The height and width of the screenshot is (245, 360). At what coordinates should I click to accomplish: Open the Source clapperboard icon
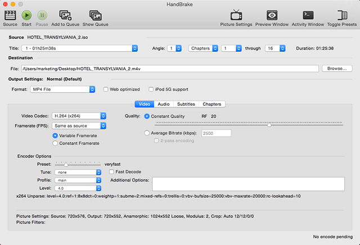10,15
